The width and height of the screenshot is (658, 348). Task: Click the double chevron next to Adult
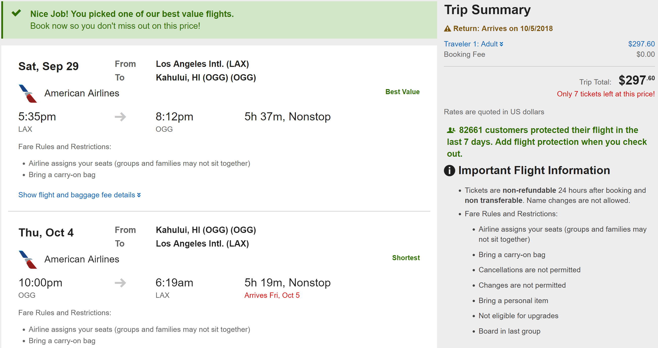(x=501, y=44)
